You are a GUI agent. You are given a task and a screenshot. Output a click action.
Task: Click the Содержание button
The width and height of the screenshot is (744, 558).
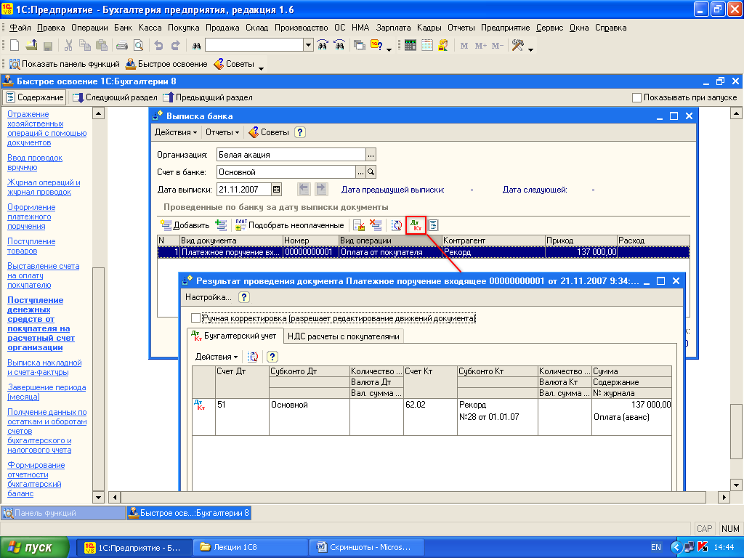tap(35, 98)
